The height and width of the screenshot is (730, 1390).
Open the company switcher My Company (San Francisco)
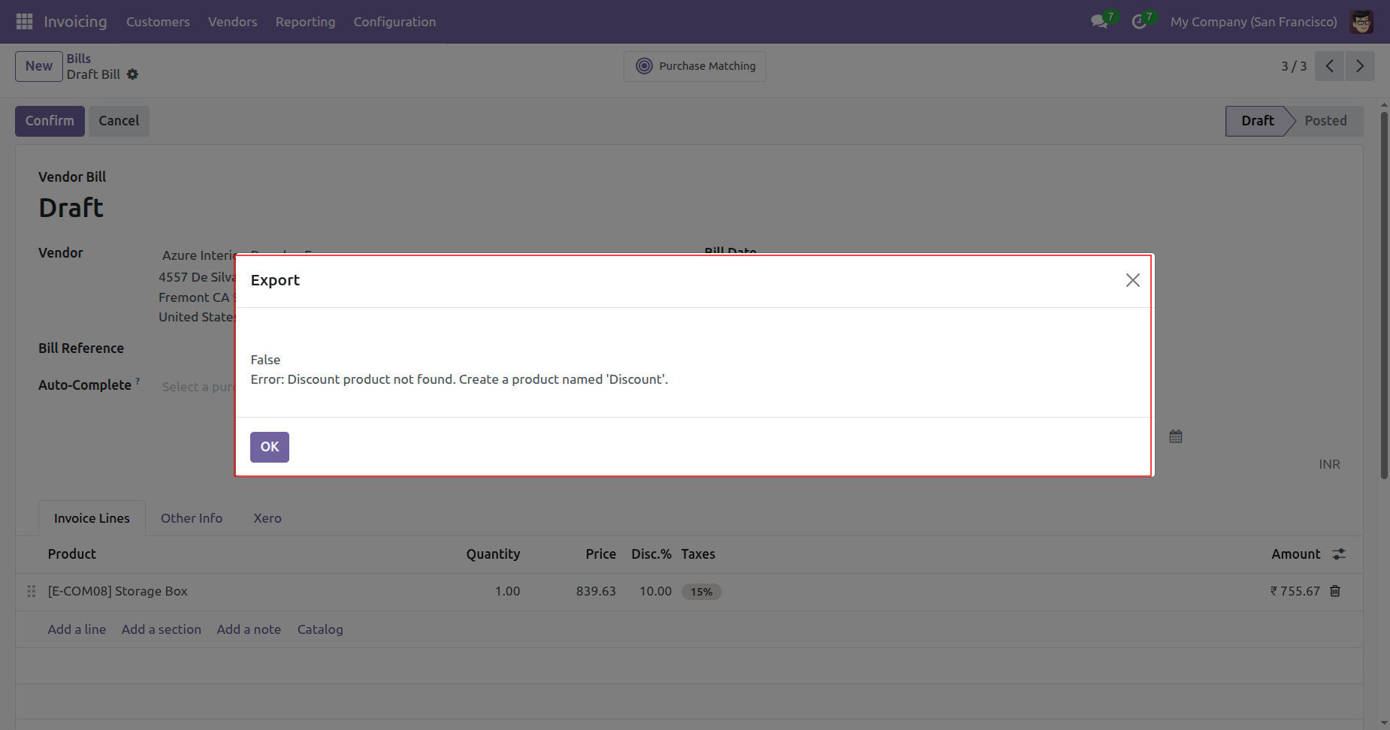pos(1253,22)
